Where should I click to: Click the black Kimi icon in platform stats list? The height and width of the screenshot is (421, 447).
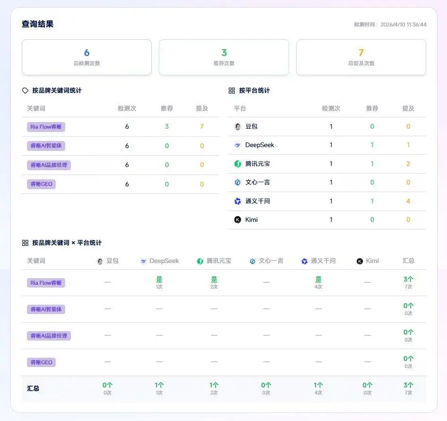[238, 219]
